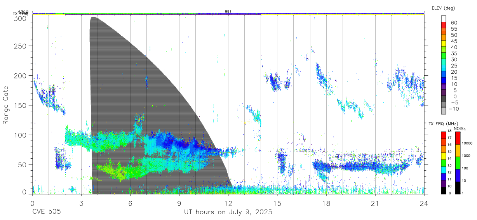
Task: Select the cyan 20–25 degree elevation swatch
Action: coord(444,69)
